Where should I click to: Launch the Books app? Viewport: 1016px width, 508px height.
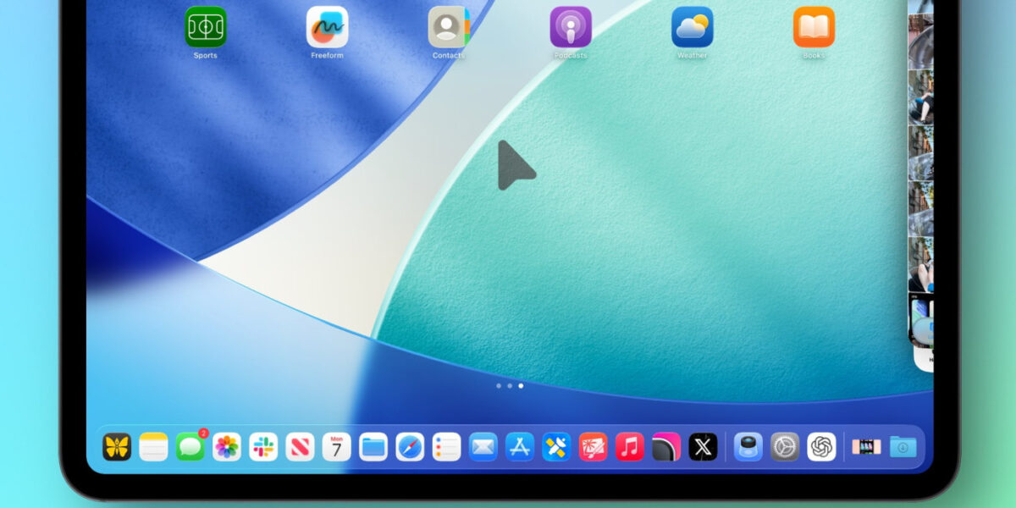pos(814,27)
